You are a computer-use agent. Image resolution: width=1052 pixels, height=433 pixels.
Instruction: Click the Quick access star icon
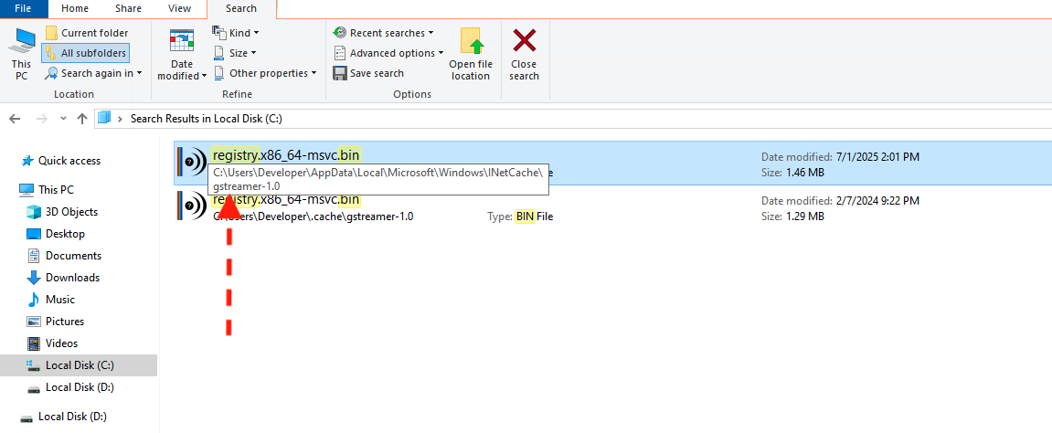coord(27,161)
